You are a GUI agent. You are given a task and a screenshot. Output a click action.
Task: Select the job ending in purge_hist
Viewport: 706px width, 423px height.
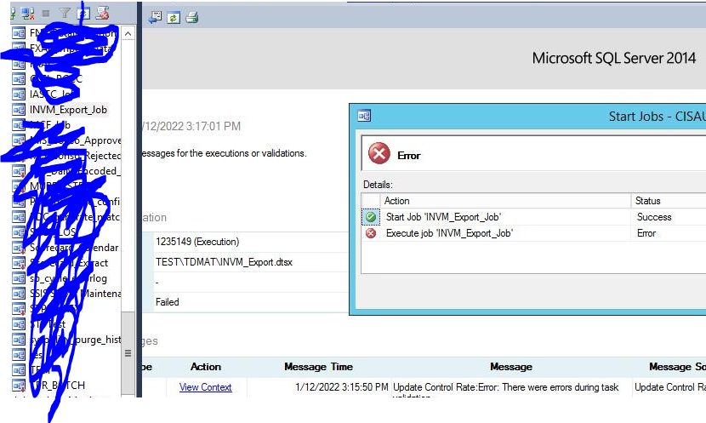click(x=75, y=340)
